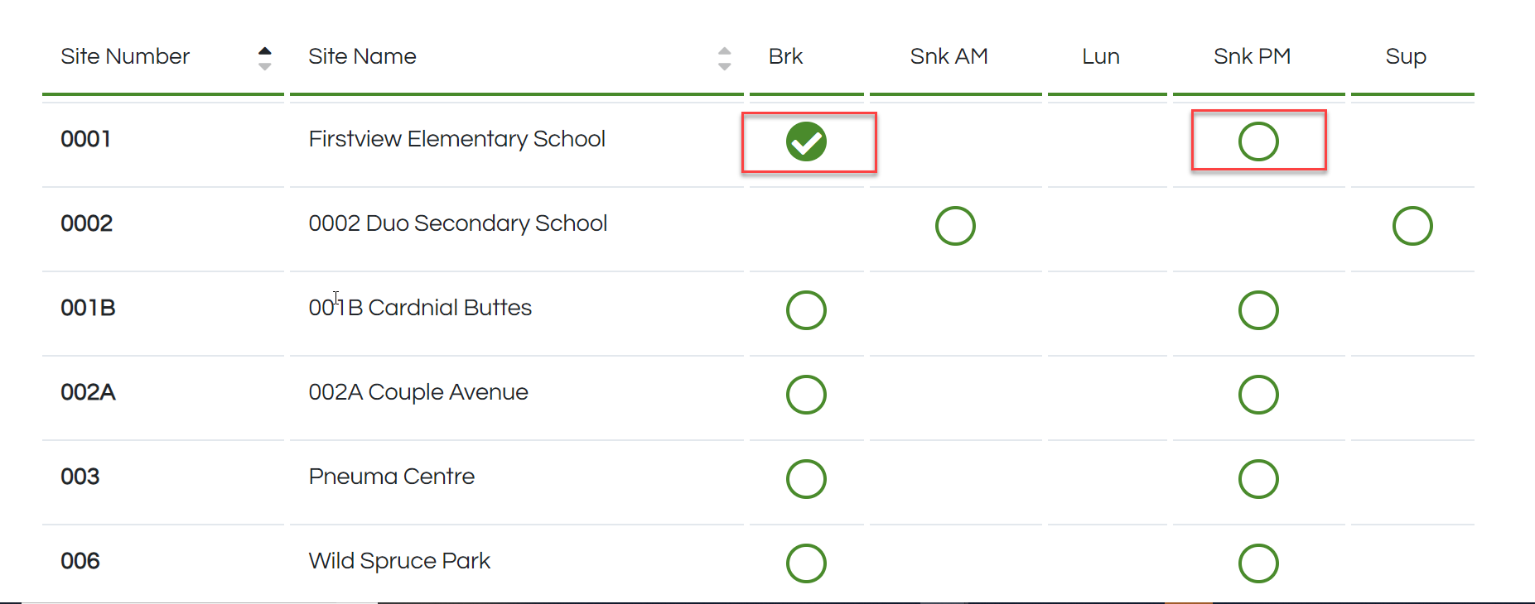Sort by Site Number using arrow icon

[x=264, y=58]
